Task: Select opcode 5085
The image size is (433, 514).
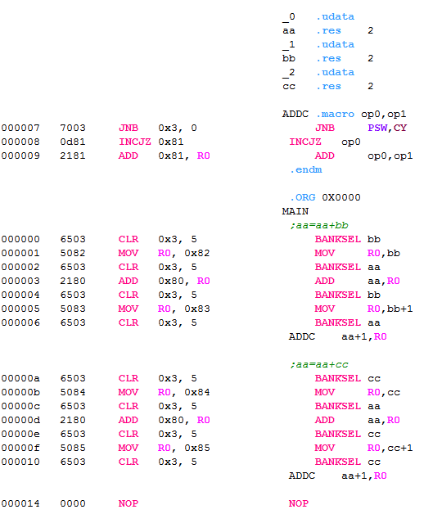Action: click(x=73, y=448)
